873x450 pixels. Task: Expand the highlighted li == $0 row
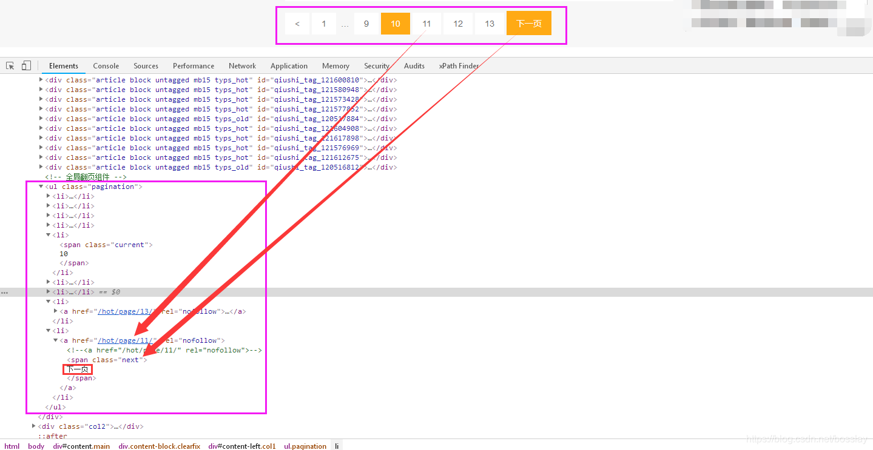click(x=49, y=292)
